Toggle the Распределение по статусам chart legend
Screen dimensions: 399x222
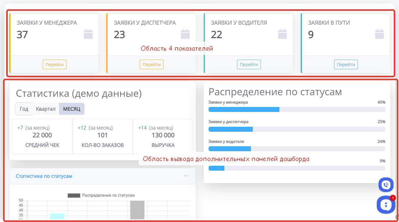[101, 195]
